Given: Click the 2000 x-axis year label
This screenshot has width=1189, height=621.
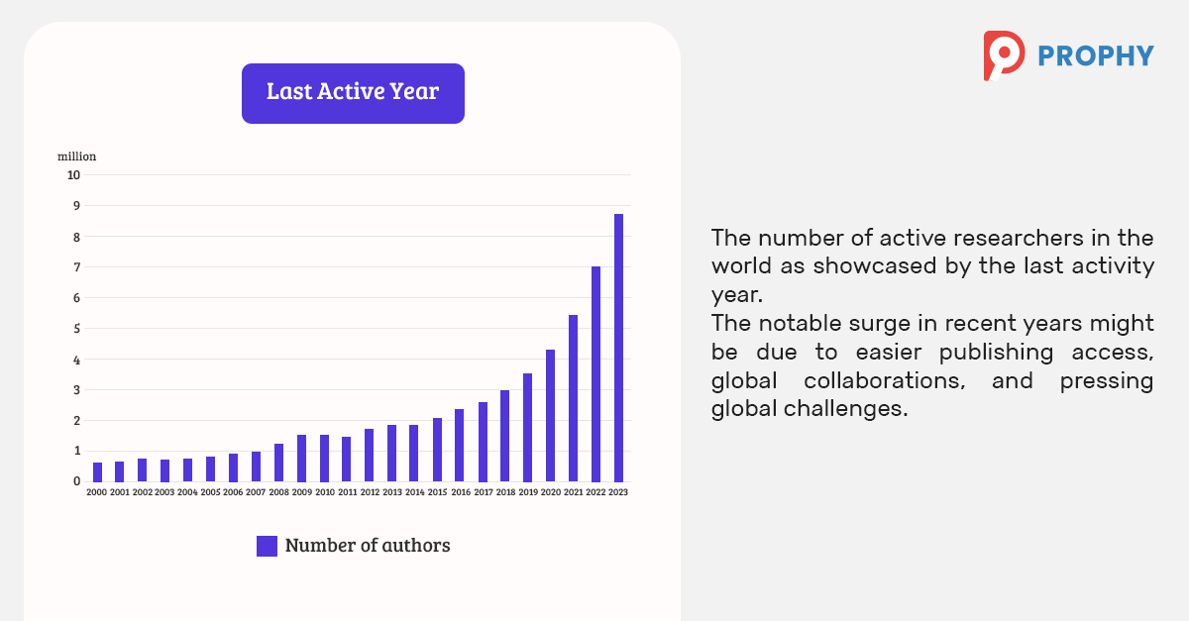Looking at the screenshot, I should tap(97, 492).
